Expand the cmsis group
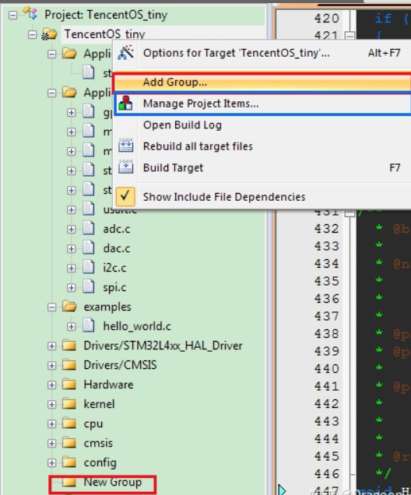This screenshot has width=411, height=495. tap(52, 444)
